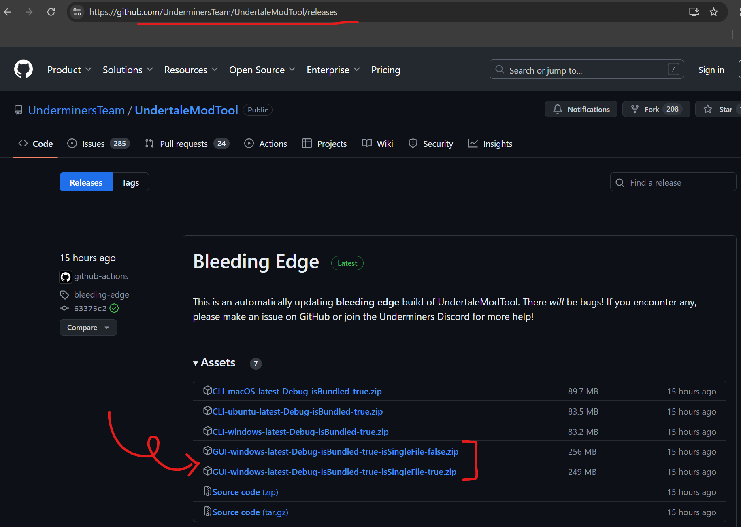This screenshot has width=741, height=527.
Task: Click zip file icon for Source code (zip)
Action: click(208, 491)
